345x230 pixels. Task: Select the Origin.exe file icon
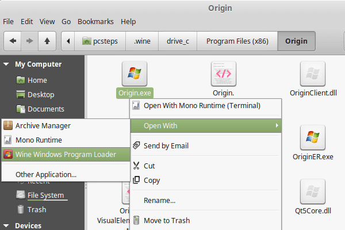coord(135,74)
